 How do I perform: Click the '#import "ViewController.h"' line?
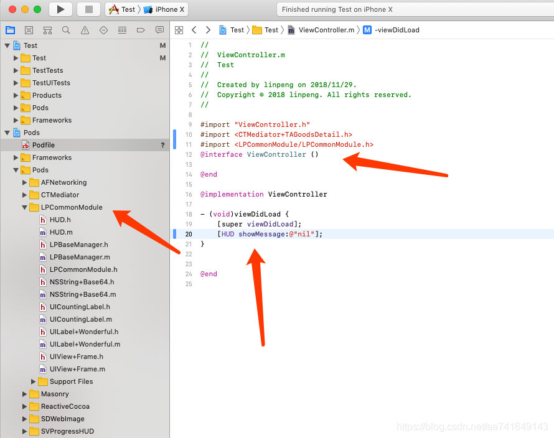pos(255,124)
